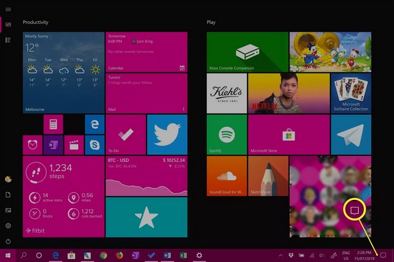The height and width of the screenshot is (262, 394).
Task: Switch to the All apps list view
Action: (x=8, y=40)
